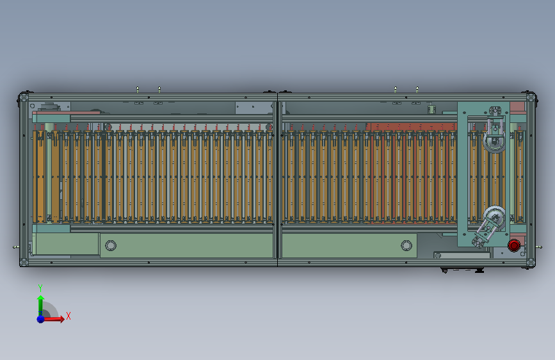Select the central vertical divider post of the frame

[x=278, y=179]
